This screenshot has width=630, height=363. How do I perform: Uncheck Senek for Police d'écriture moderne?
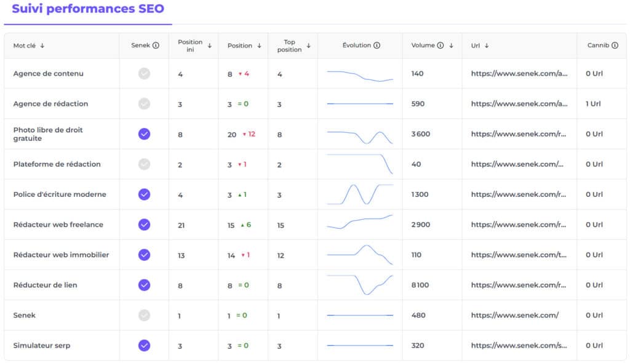point(144,194)
